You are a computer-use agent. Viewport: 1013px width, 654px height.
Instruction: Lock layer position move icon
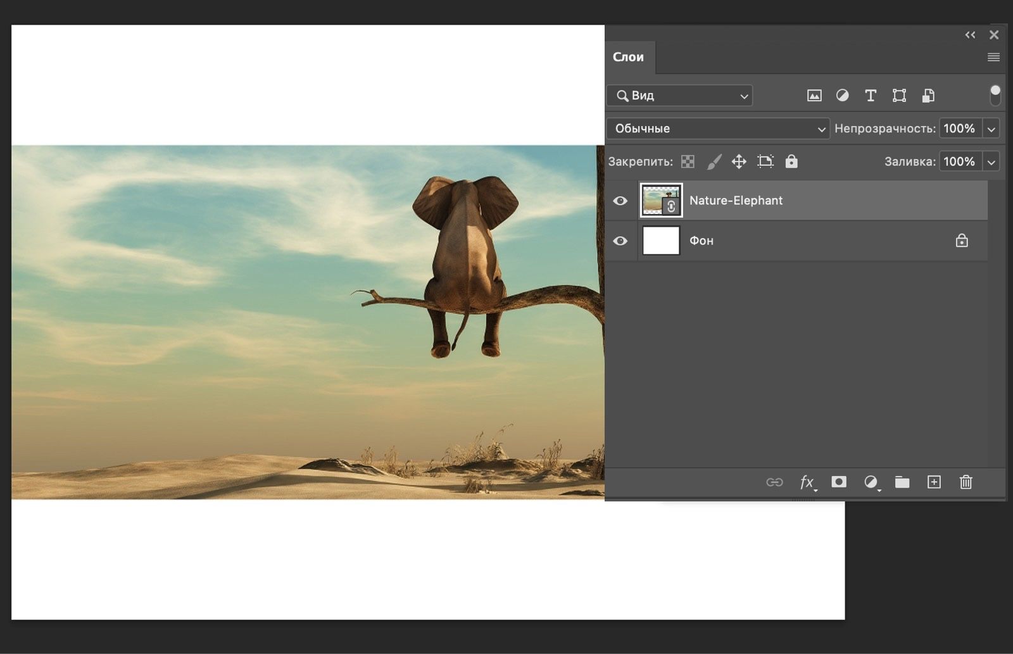click(x=739, y=161)
